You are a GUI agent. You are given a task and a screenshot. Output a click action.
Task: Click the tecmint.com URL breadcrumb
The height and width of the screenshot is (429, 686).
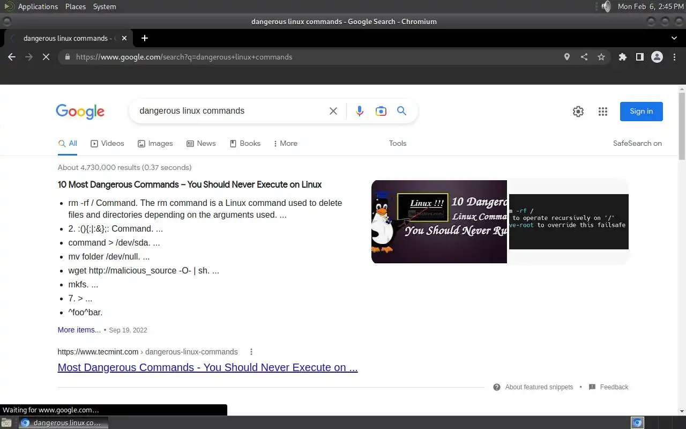pos(148,352)
